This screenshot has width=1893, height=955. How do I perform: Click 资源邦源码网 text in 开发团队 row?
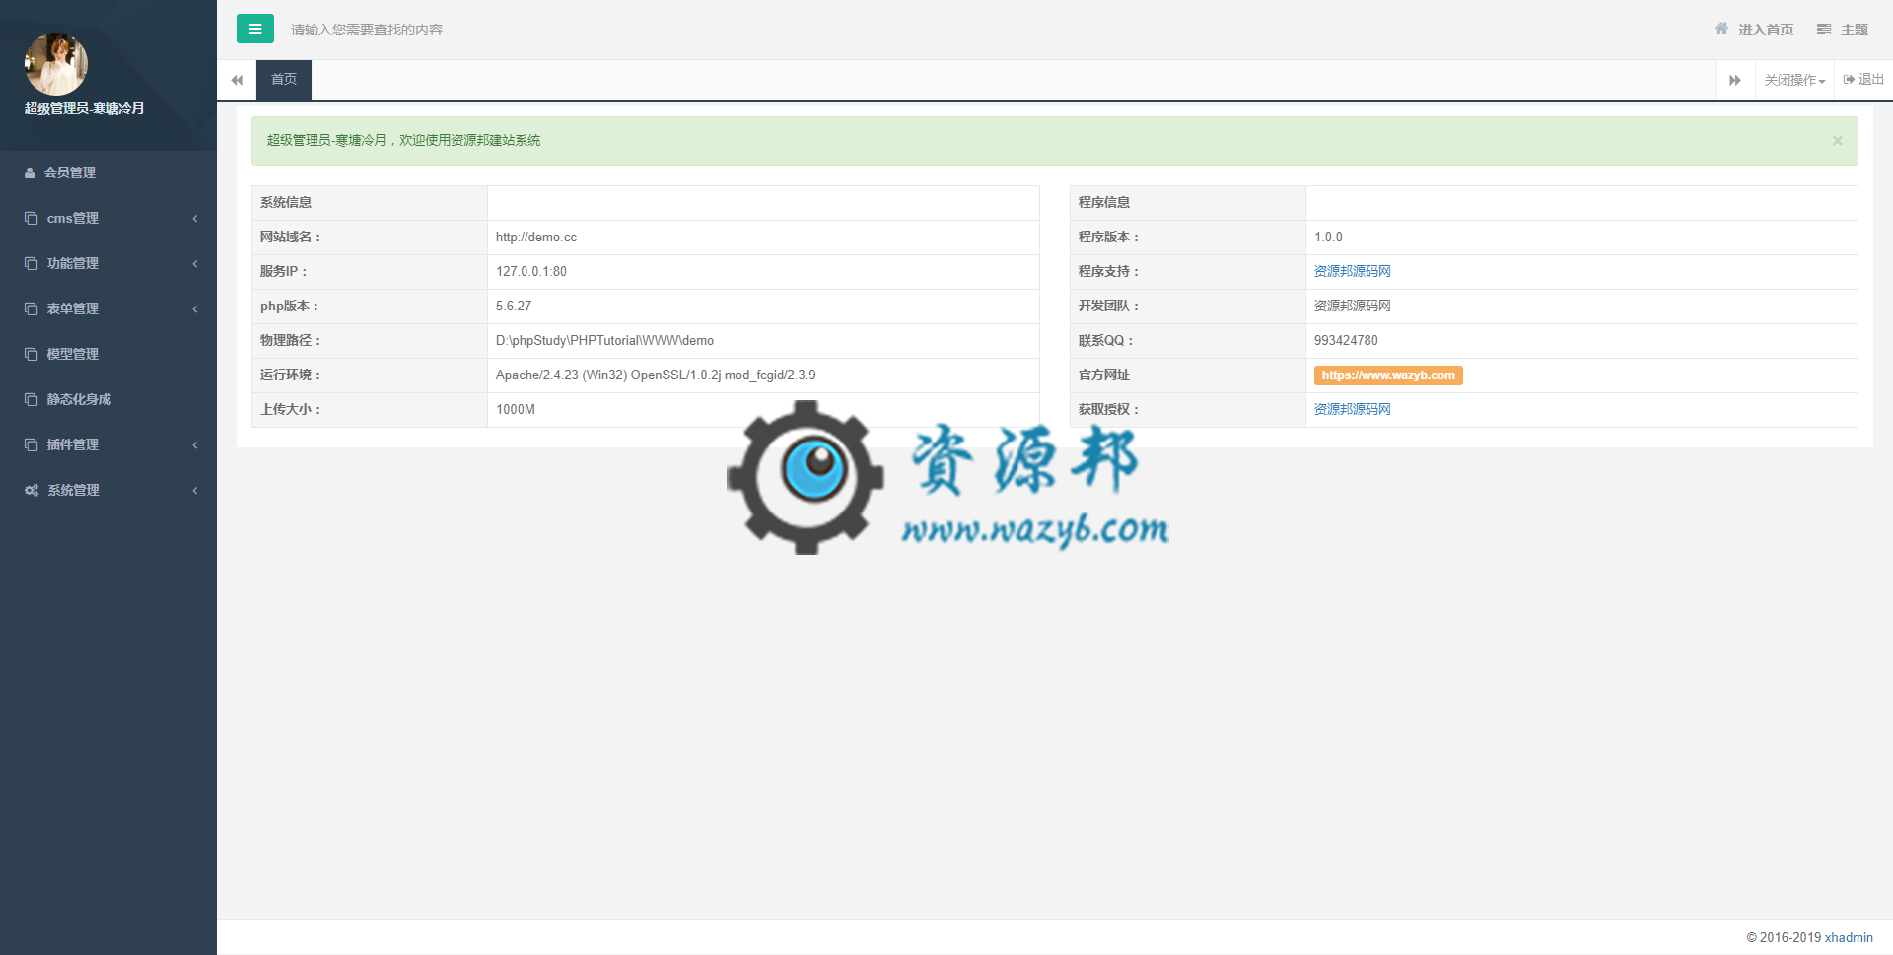tap(1352, 306)
